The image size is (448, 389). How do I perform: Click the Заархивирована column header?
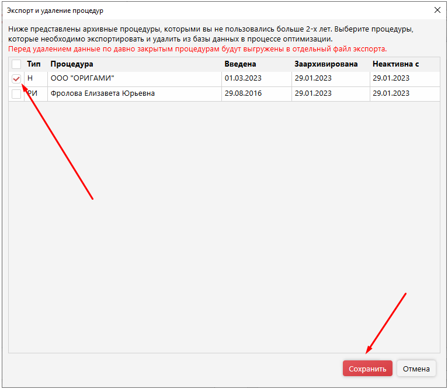(326, 64)
